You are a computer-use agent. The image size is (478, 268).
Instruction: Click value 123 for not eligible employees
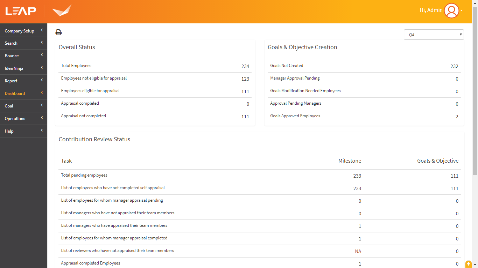pos(245,79)
